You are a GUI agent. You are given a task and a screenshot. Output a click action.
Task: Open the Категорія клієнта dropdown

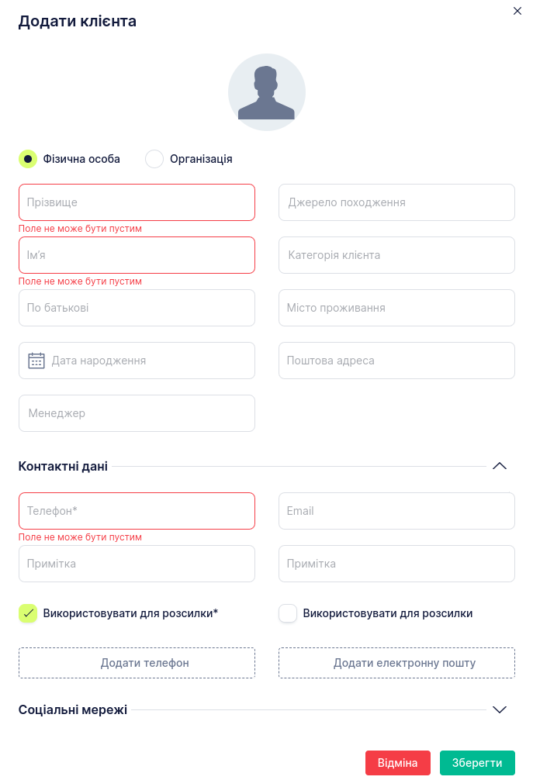[396, 255]
